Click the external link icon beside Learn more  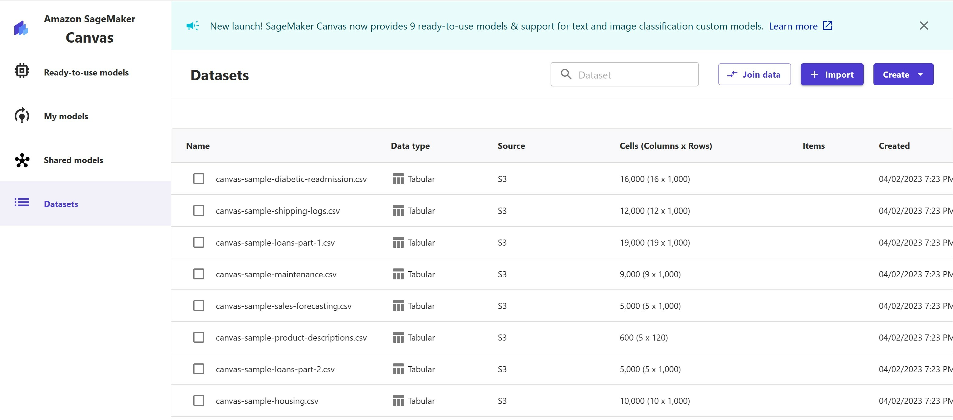[x=827, y=26]
